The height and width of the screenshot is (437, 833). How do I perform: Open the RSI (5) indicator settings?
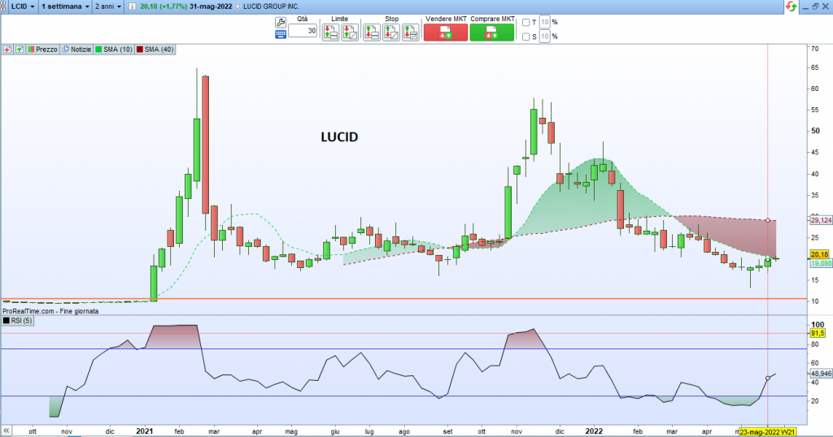(x=18, y=321)
